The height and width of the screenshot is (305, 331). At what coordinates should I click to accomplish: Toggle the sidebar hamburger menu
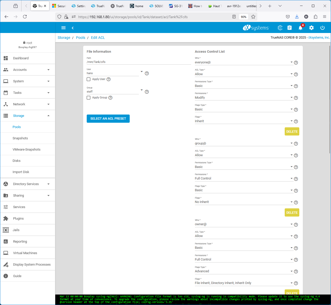[x=63, y=28]
